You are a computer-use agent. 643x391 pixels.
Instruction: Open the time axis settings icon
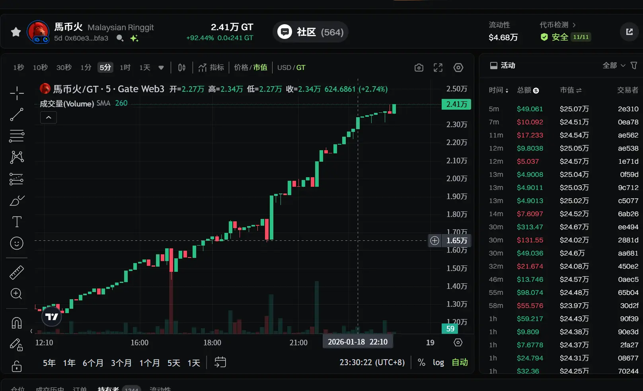pos(458,343)
